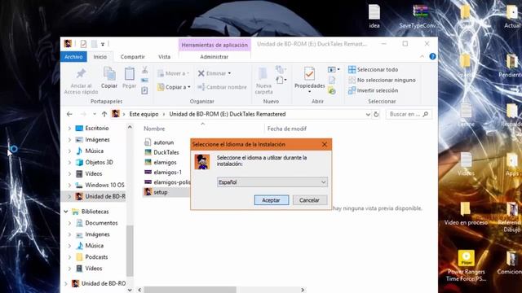Click the blue help icon in ribbon

tap(432, 56)
